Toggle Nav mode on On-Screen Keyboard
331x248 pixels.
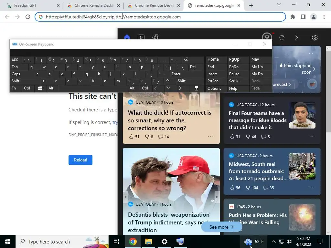pos(261,59)
